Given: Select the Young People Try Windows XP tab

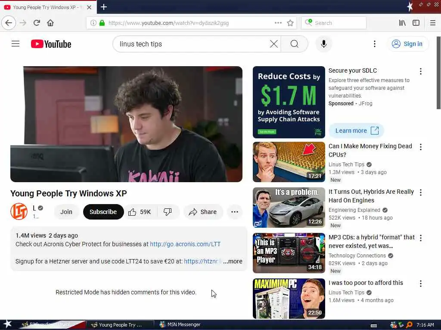Looking at the screenshot, I should pyautogui.click(x=48, y=7).
